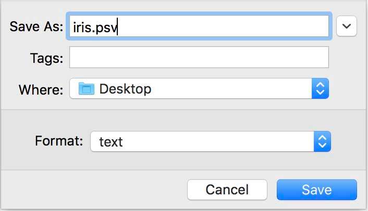Click the Tags label
The width and height of the screenshot is (368, 211).
coord(47,58)
